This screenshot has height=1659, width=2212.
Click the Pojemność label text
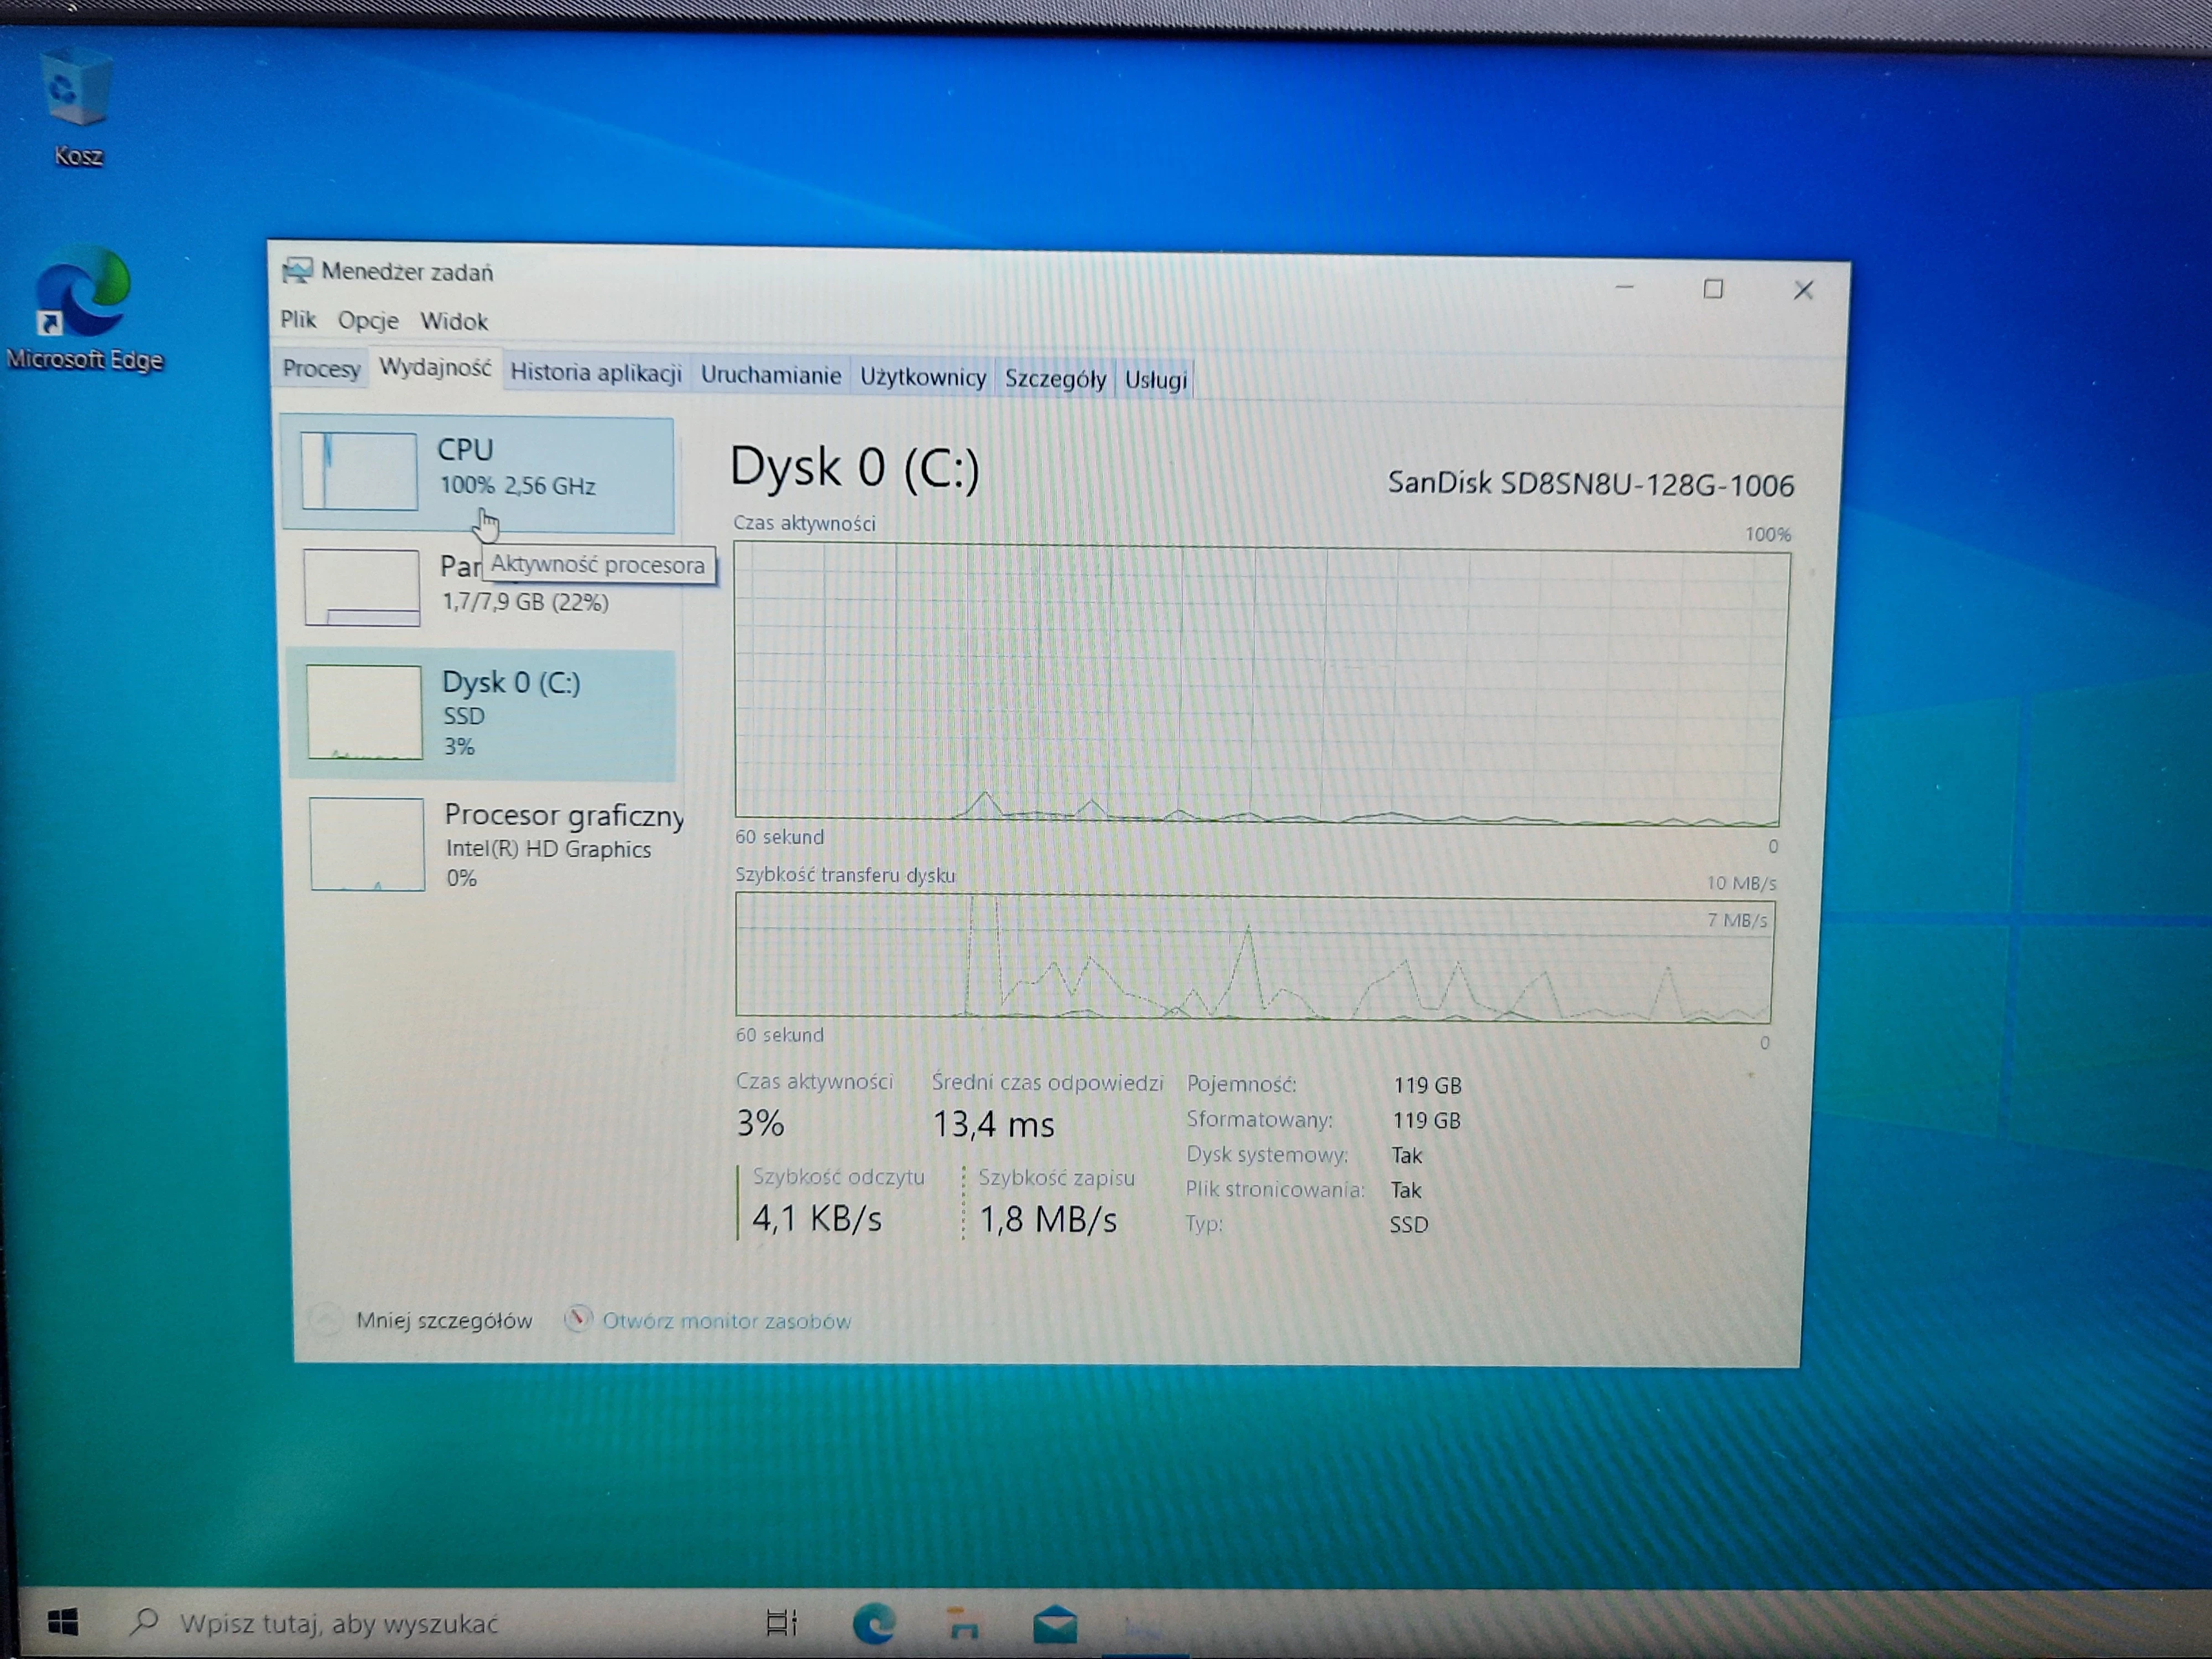[1241, 1084]
